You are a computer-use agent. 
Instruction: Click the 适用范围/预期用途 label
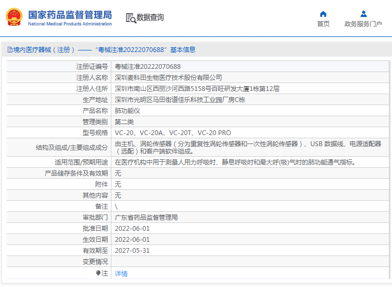point(81,162)
